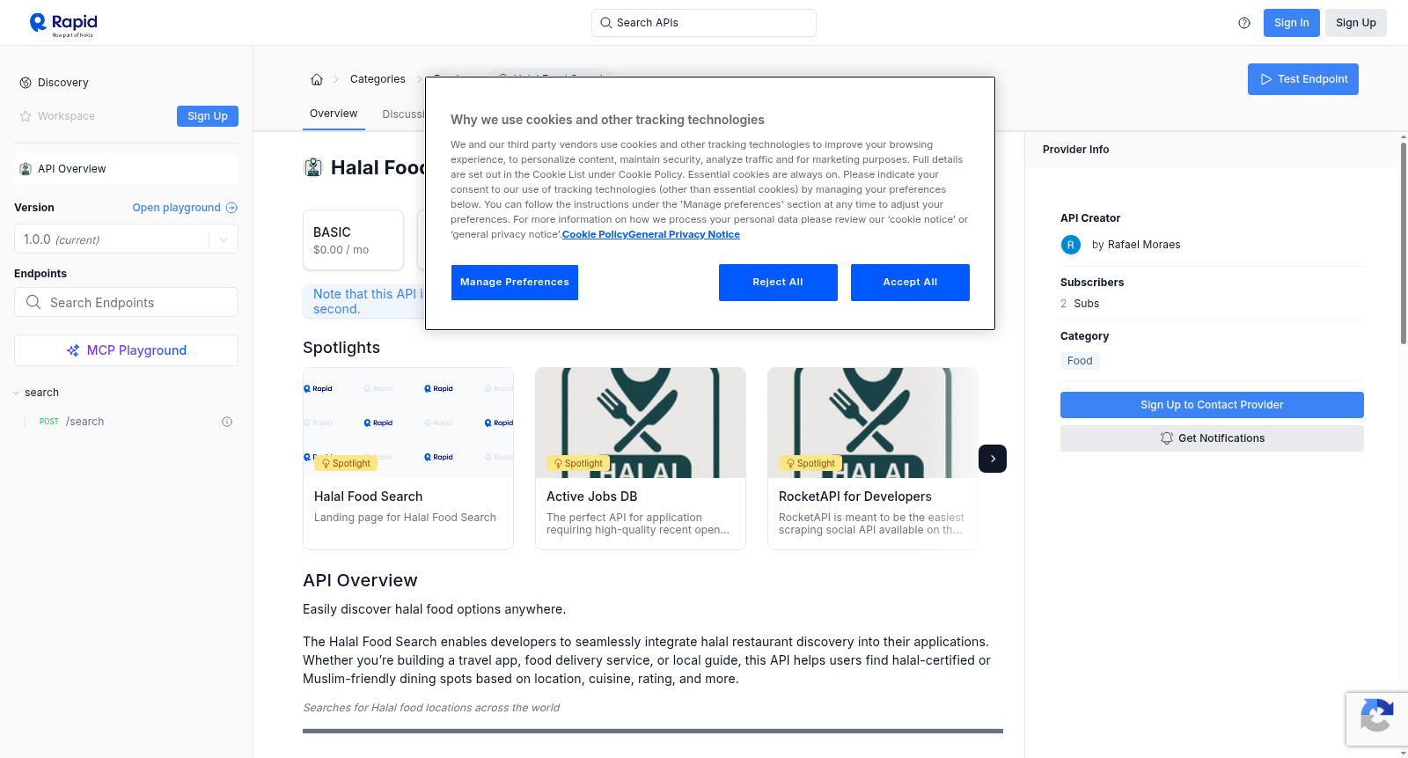Image resolution: width=1408 pixels, height=758 pixels.
Task: Click the Halal Food API logo icon
Action: [x=313, y=167]
